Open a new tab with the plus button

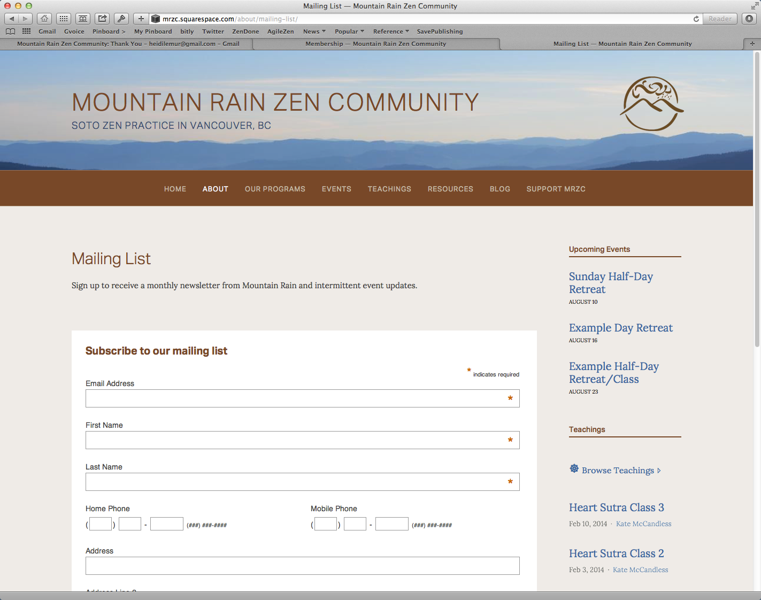pyautogui.click(x=752, y=44)
